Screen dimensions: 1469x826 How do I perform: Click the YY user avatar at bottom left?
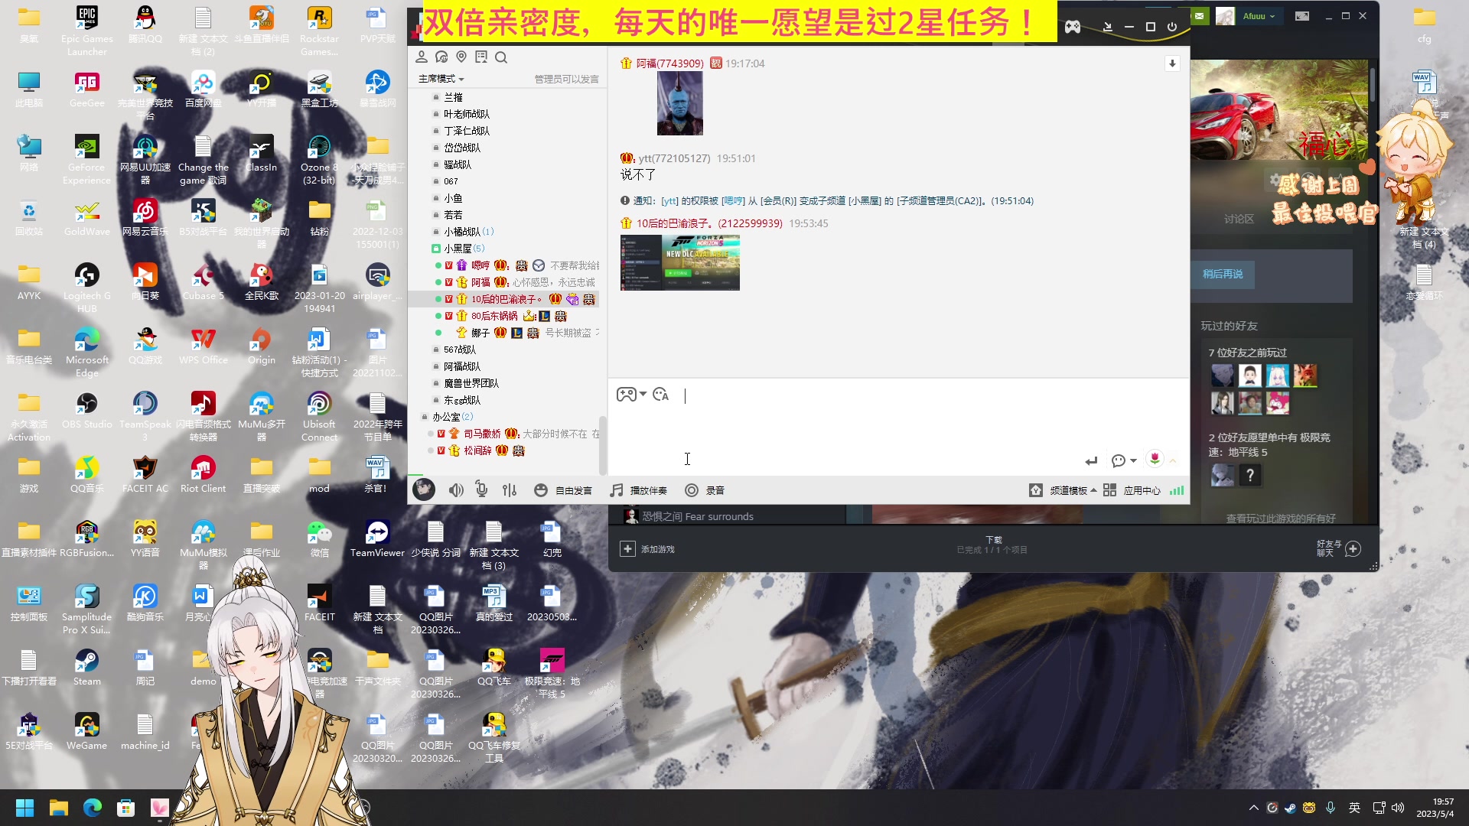424,489
